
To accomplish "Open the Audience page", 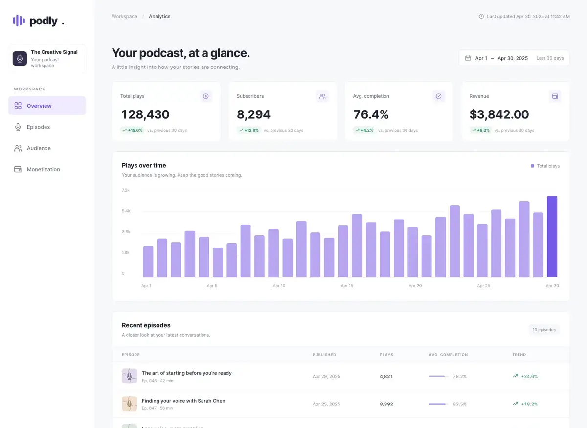I will tap(47, 148).
